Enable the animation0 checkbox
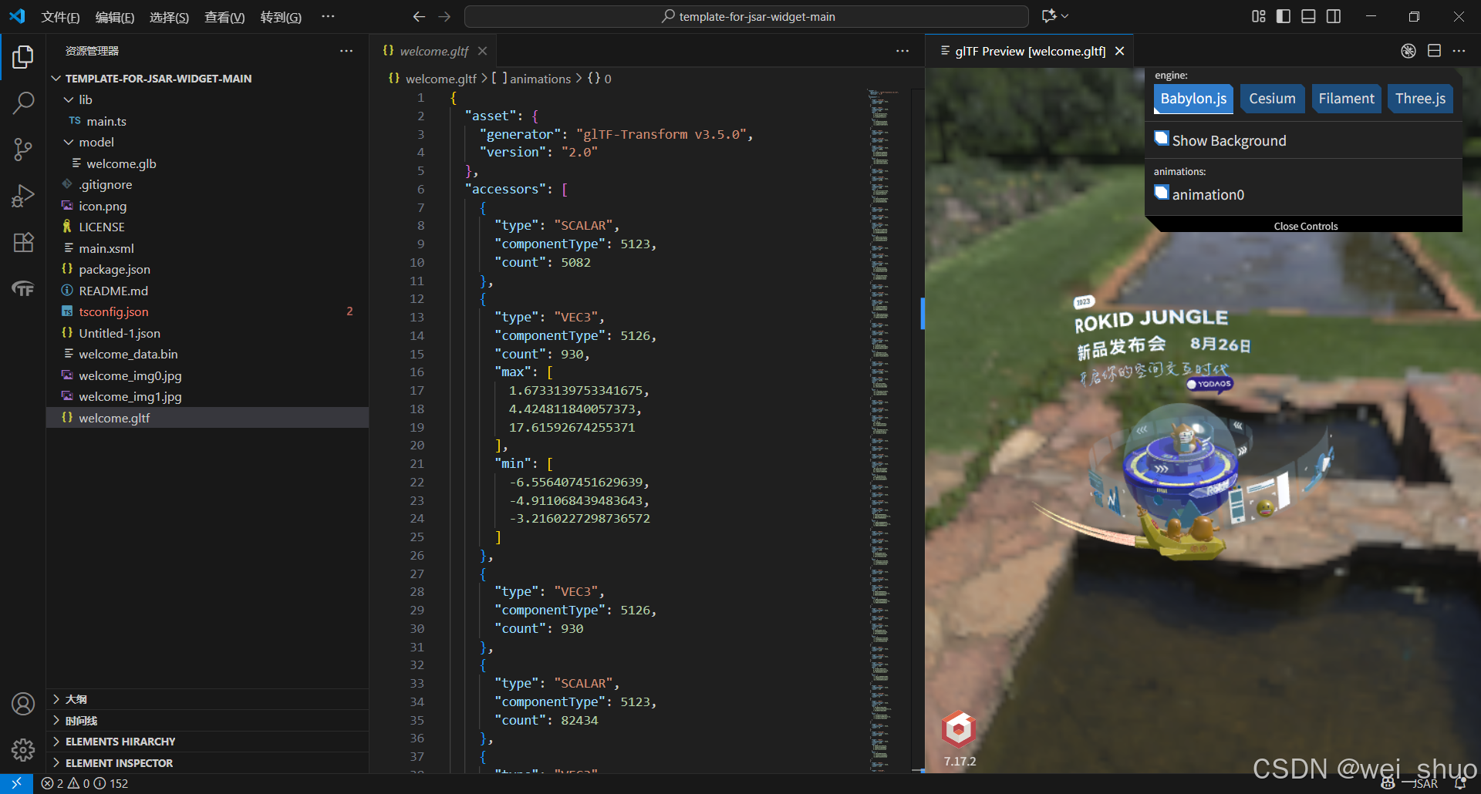Screen dimensions: 1481x794 tap(1161, 193)
